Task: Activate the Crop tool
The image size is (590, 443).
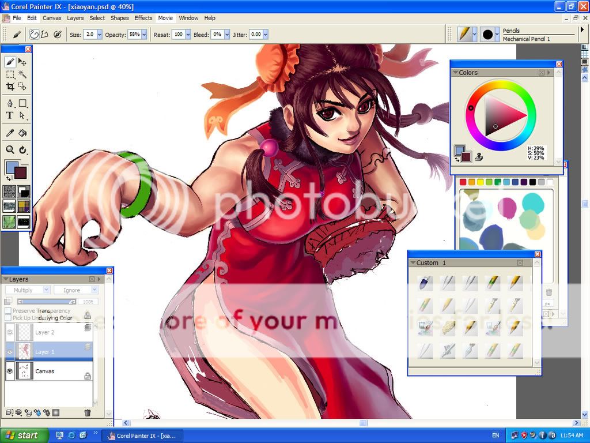Action: (x=10, y=87)
